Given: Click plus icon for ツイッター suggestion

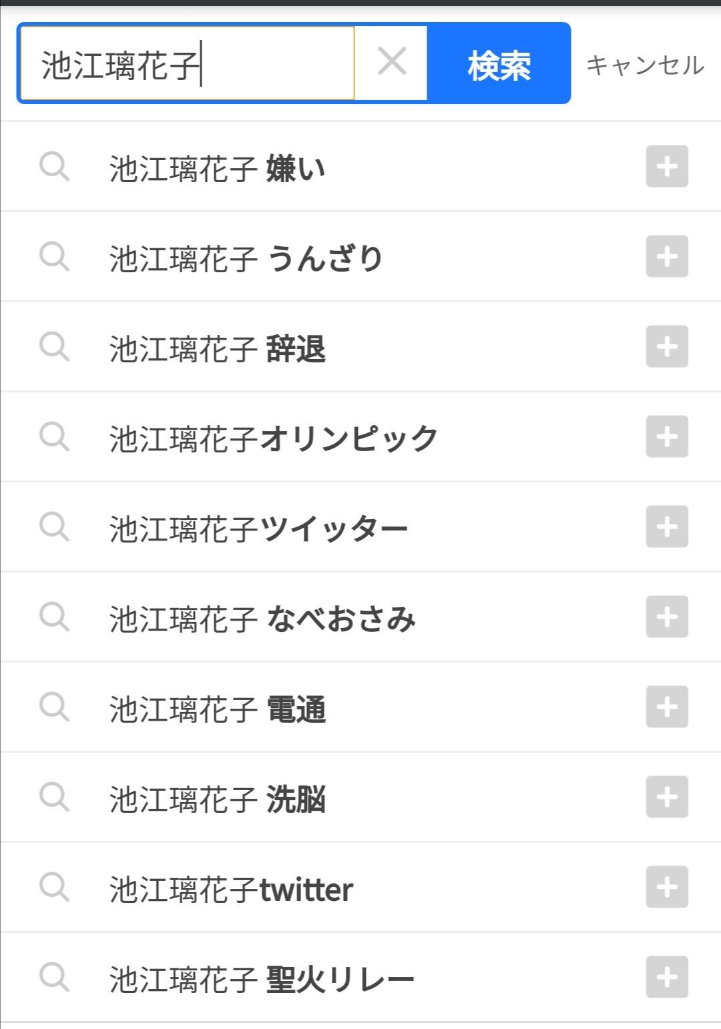Looking at the screenshot, I should point(666,527).
